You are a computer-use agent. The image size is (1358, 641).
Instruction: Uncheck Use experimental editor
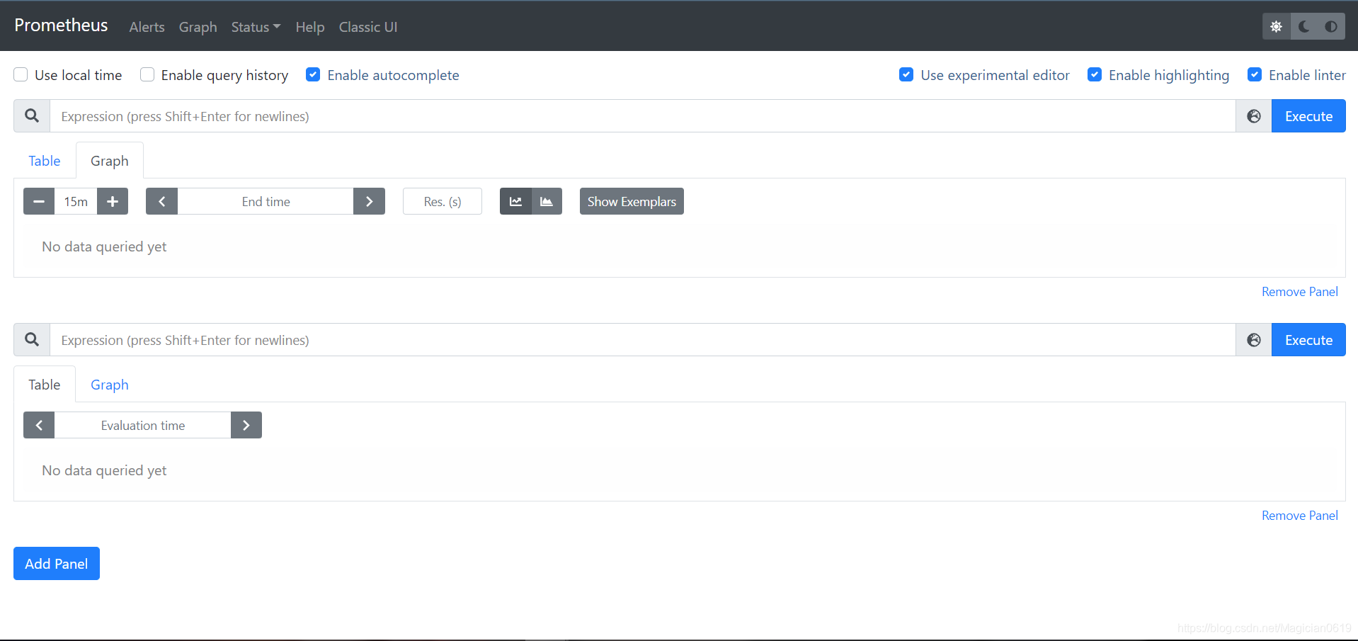click(x=906, y=74)
